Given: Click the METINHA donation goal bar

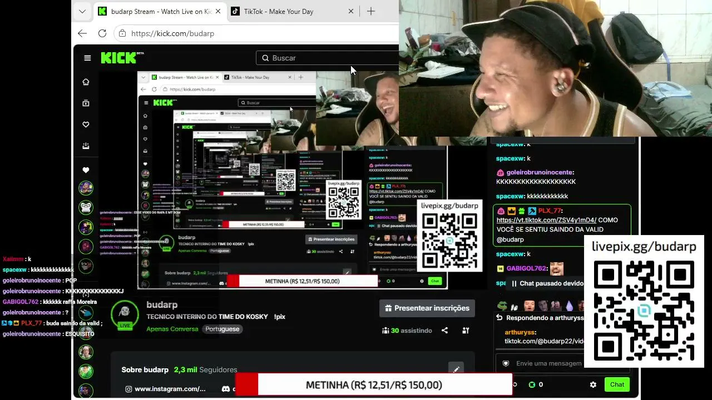Looking at the screenshot, I should pyautogui.click(x=374, y=384).
